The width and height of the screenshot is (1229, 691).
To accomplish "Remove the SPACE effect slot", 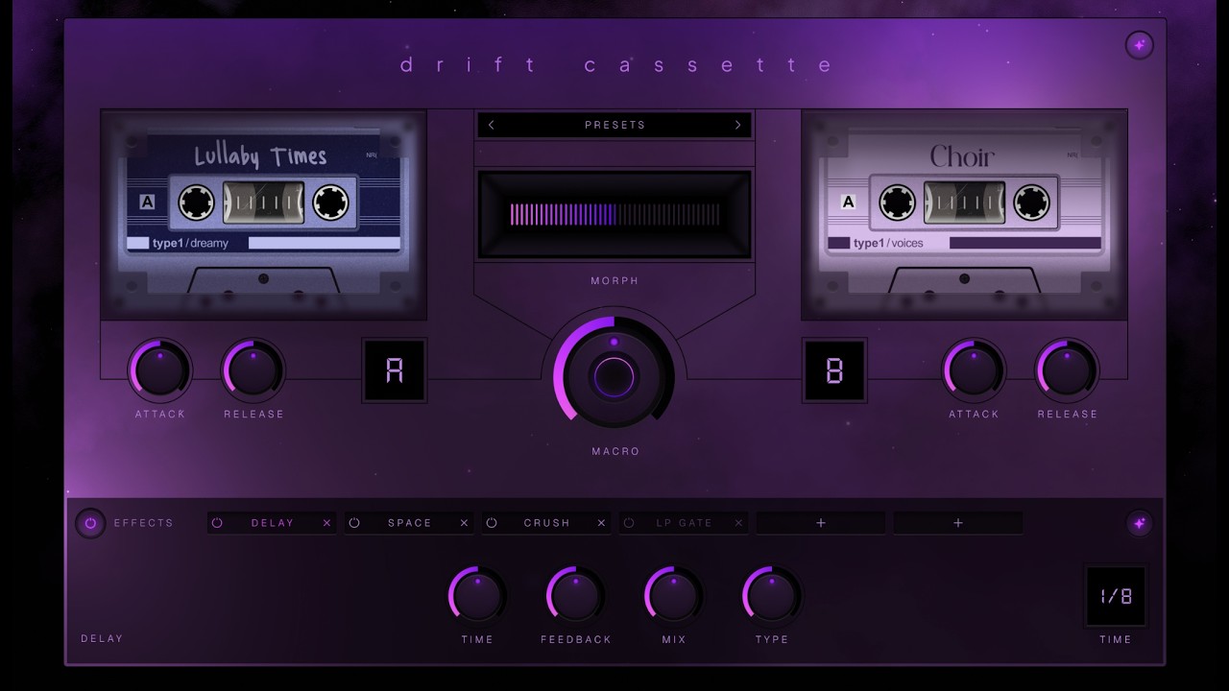I will pos(465,523).
